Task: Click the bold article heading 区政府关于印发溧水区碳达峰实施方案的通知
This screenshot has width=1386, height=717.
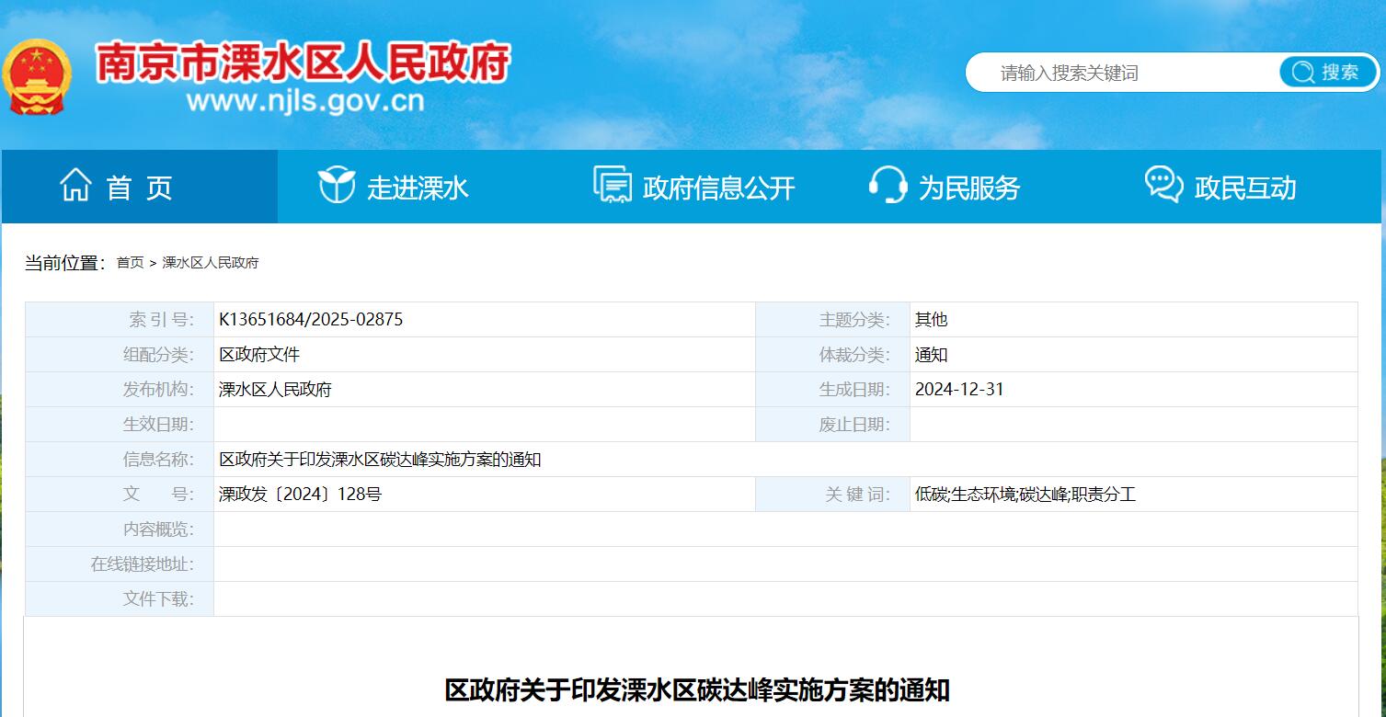Action: (x=696, y=689)
